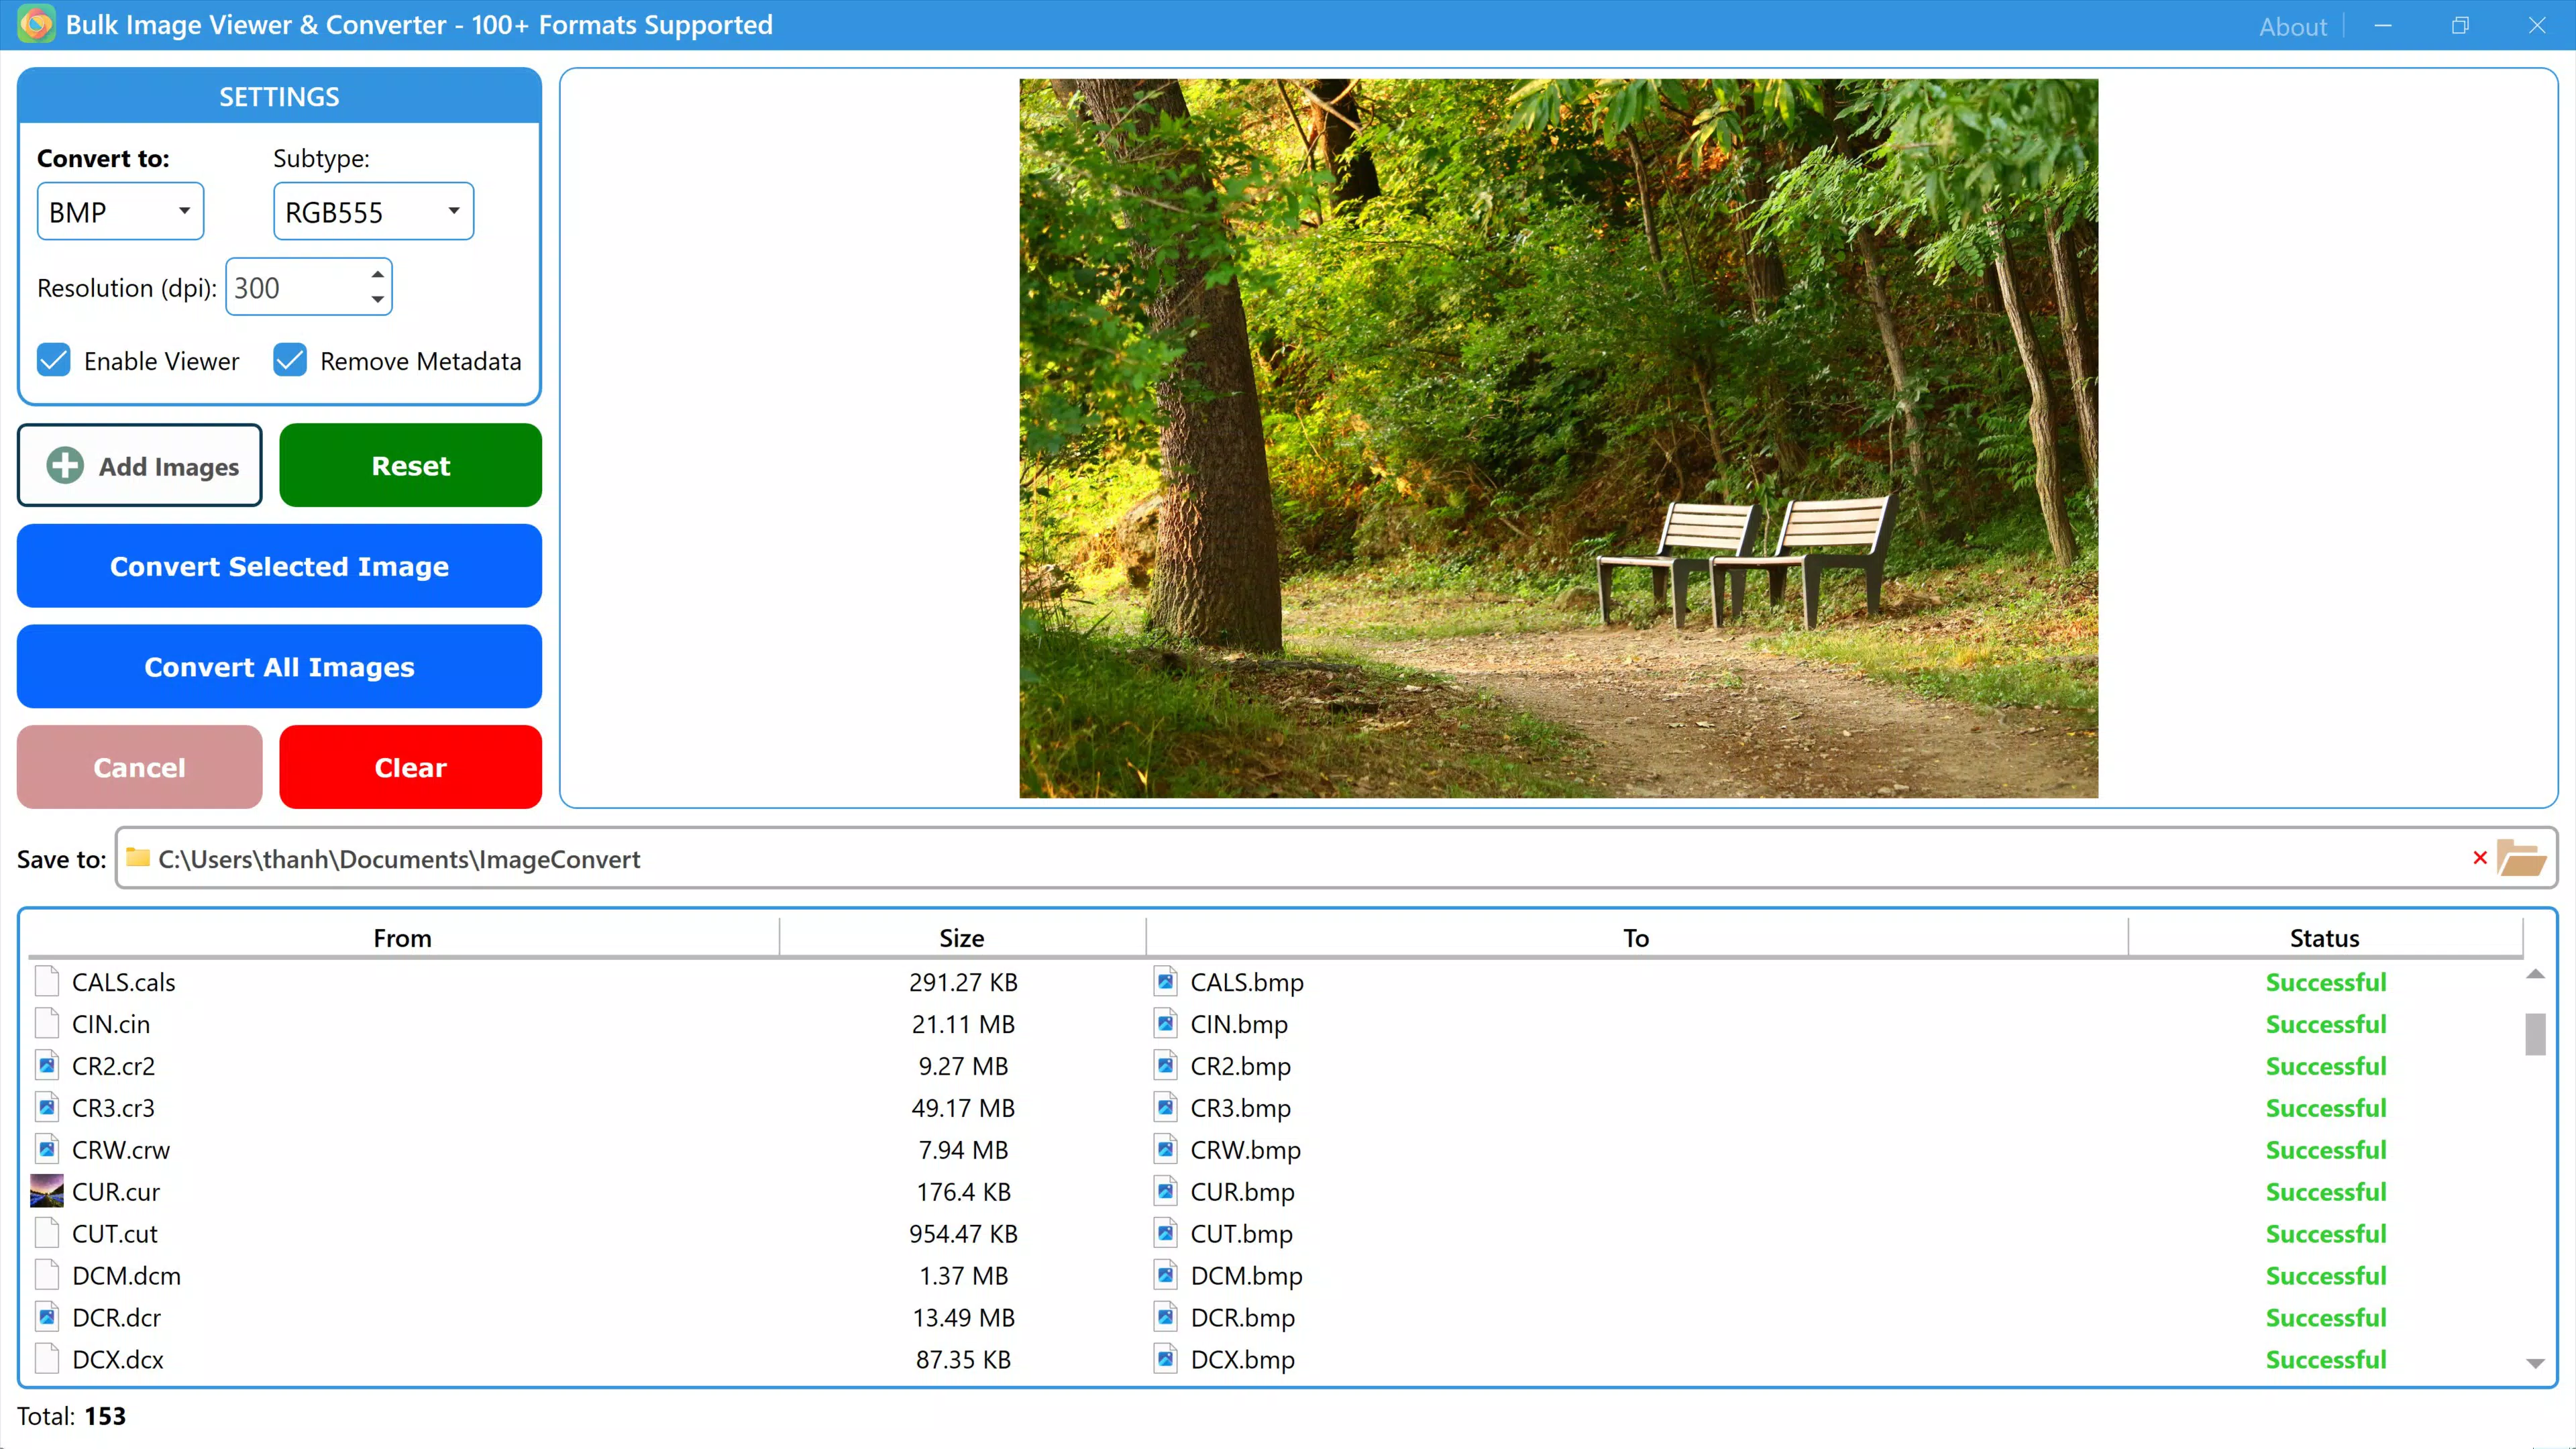
Task: Click the 21.11 MB size cell
Action: coord(963,1023)
